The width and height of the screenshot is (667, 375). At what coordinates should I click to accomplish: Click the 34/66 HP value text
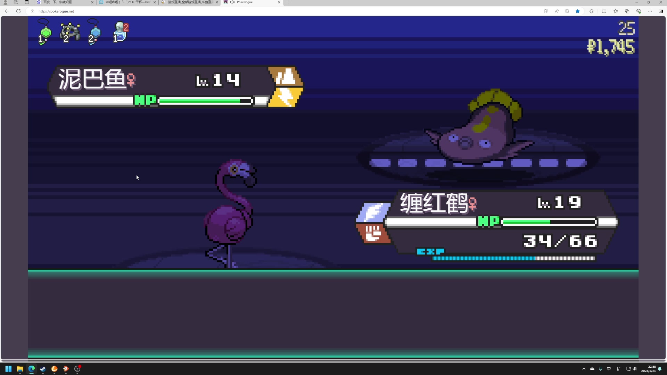click(x=560, y=241)
